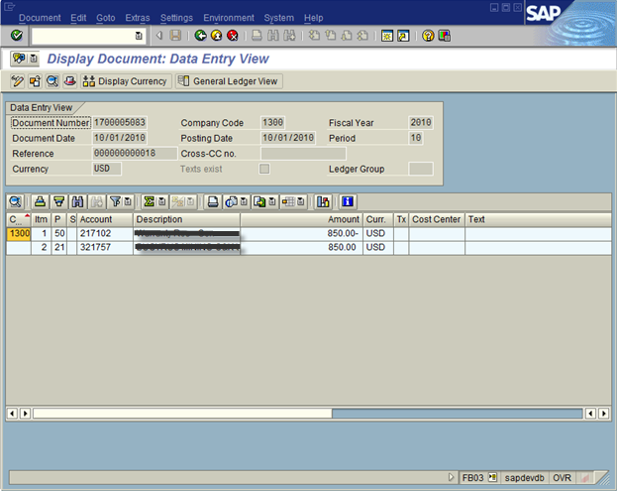This screenshot has height=491, width=617.
Task: Click the green Back arrow icon
Action: [x=200, y=36]
